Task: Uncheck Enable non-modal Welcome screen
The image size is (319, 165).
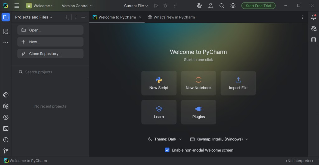Action: [x=167, y=150]
